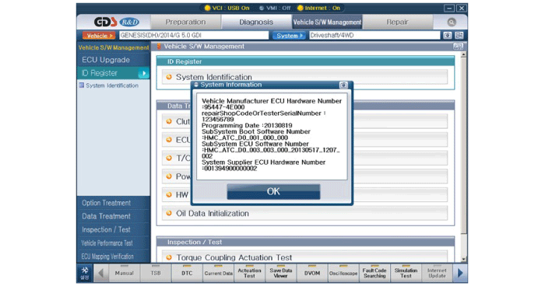The width and height of the screenshot is (545, 286).
Task: Expand the ID Register sidebar arrow
Action: coord(143,73)
